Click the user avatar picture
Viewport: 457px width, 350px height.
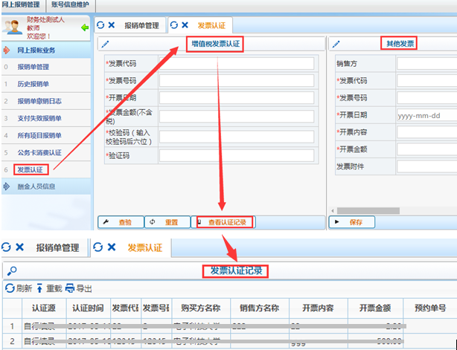point(12,27)
